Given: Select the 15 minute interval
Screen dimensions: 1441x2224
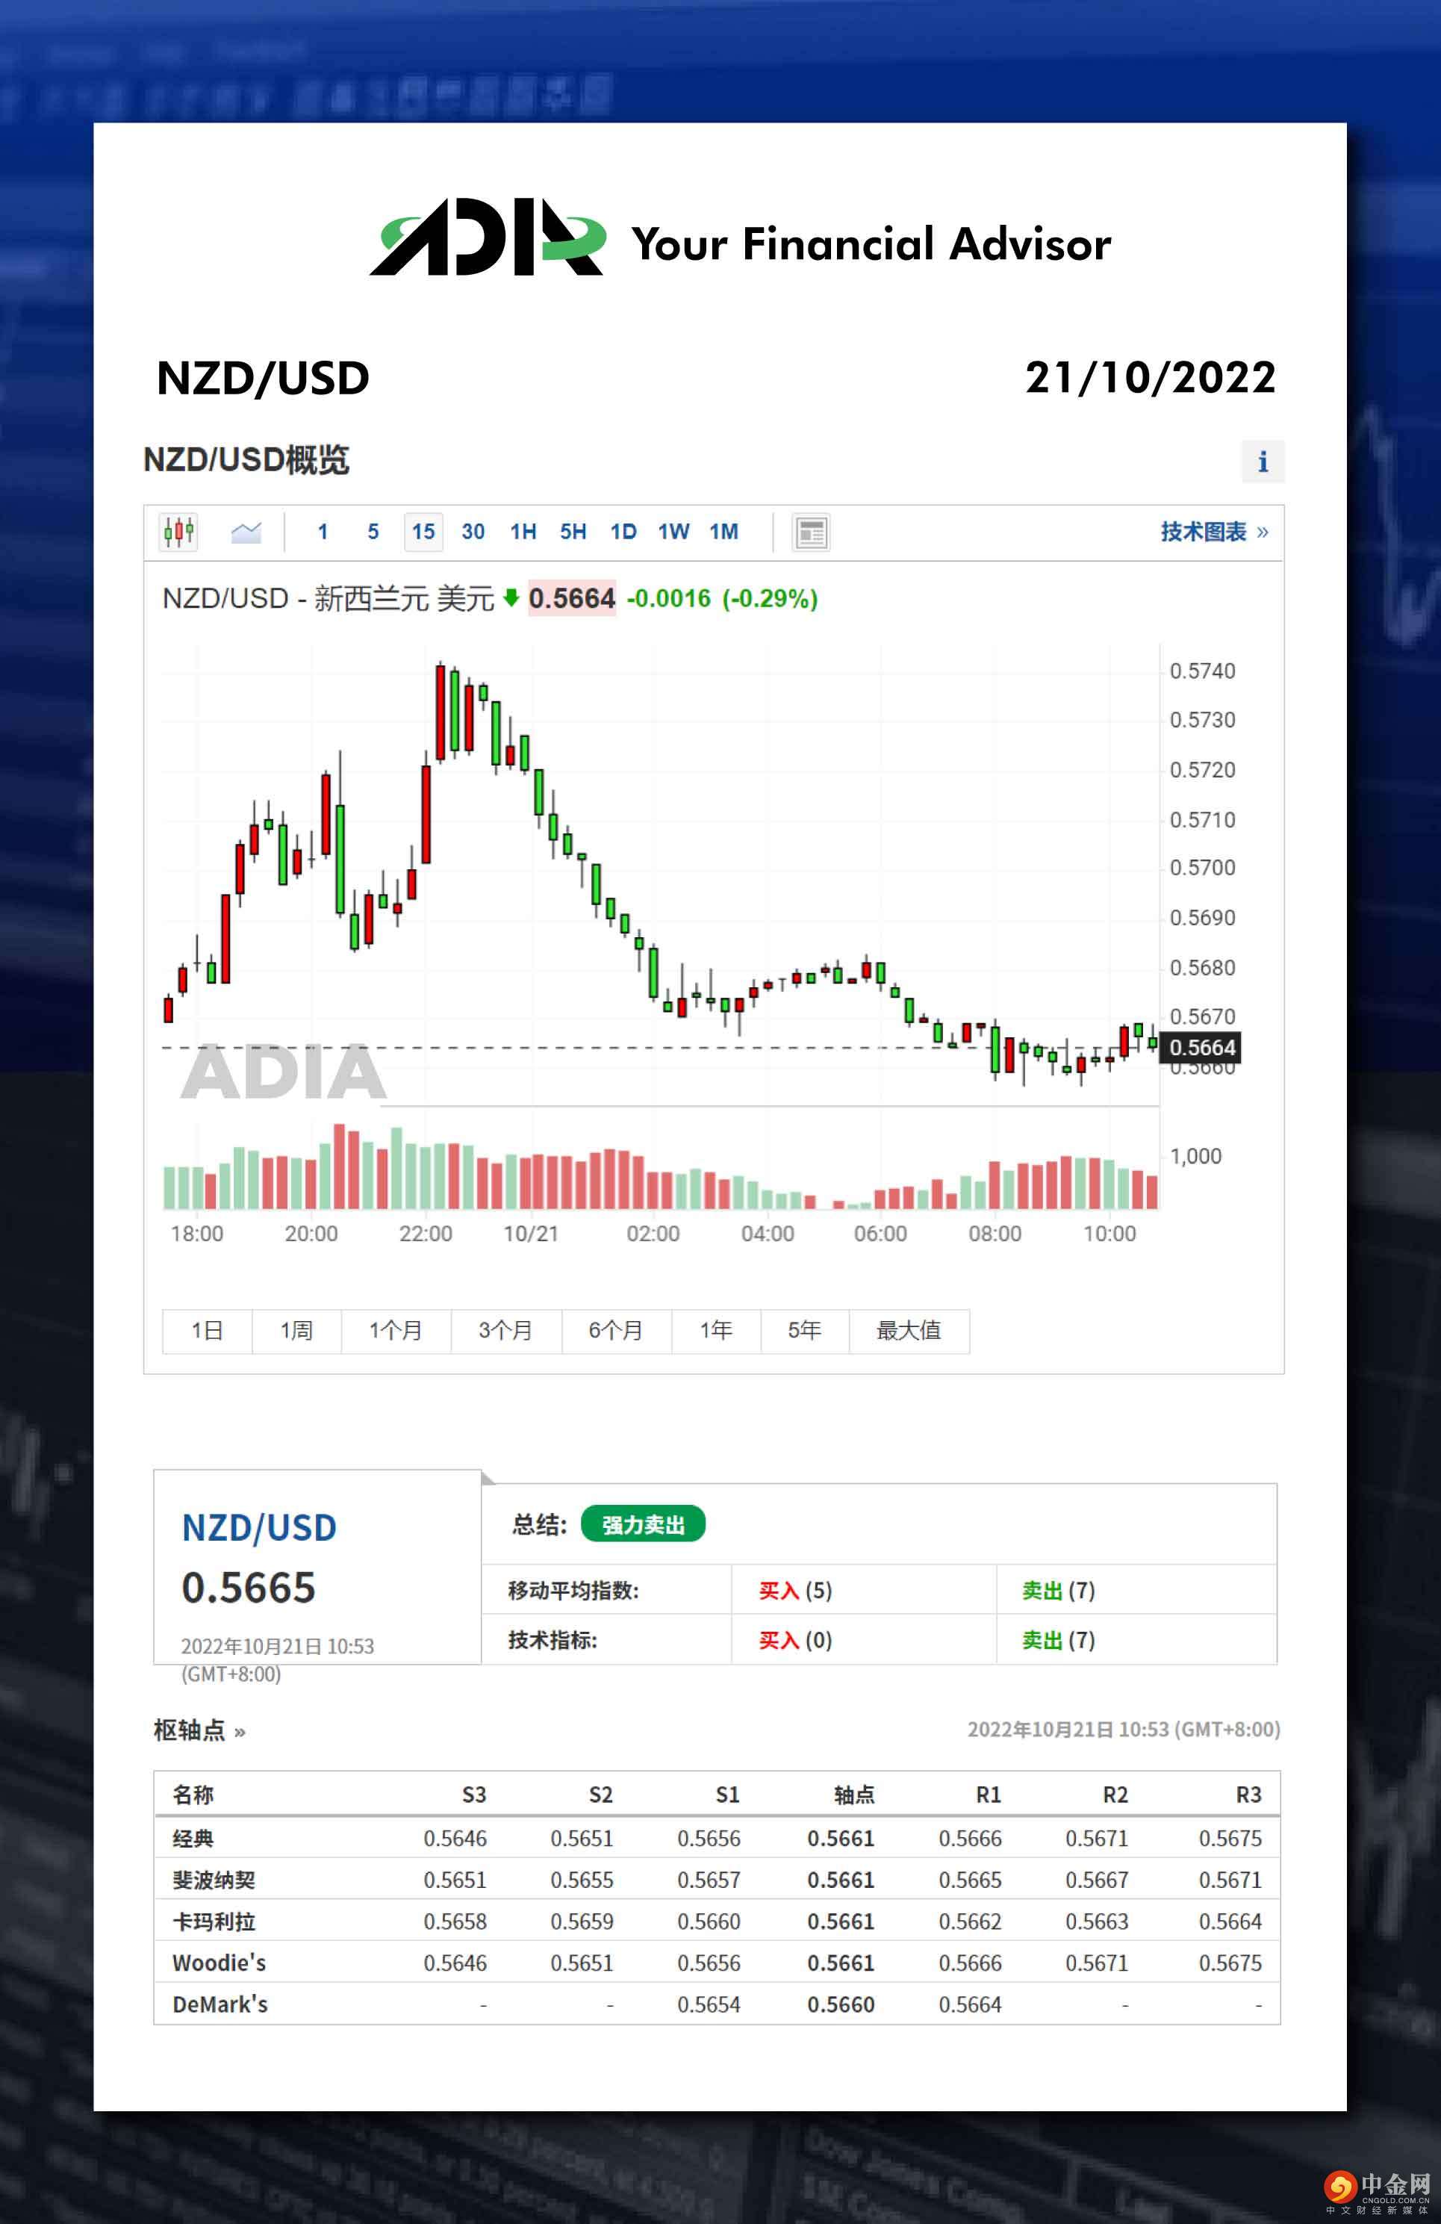Looking at the screenshot, I should click(x=423, y=532).
